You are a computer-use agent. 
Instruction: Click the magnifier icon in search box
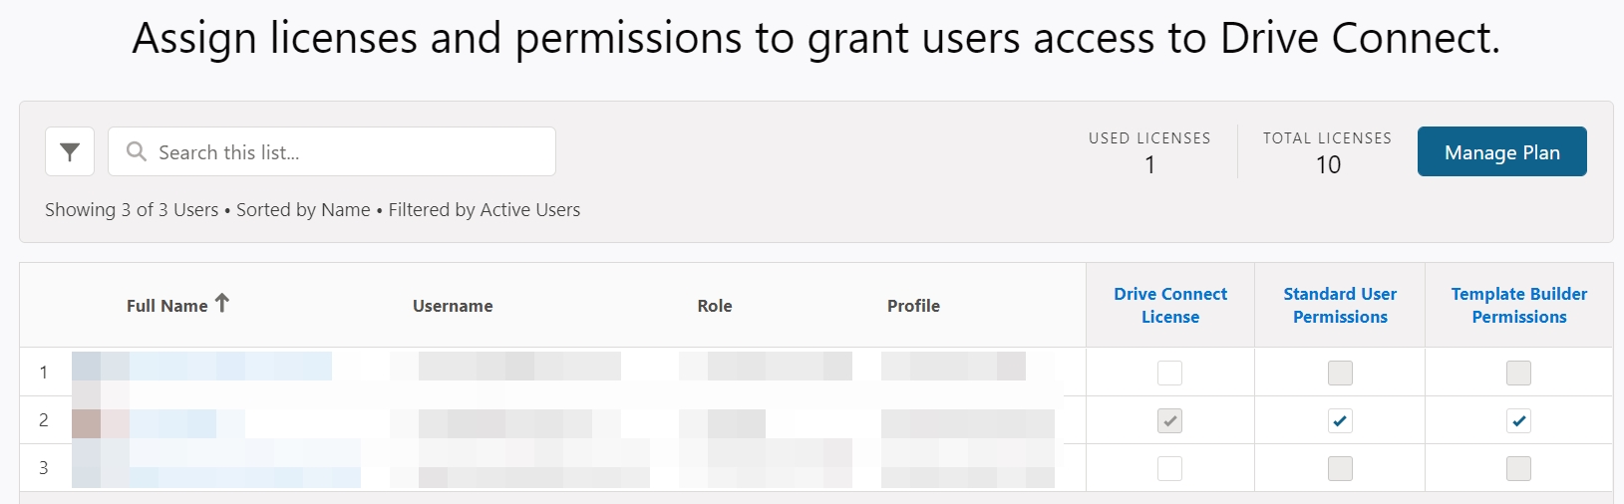pos(137,151)
